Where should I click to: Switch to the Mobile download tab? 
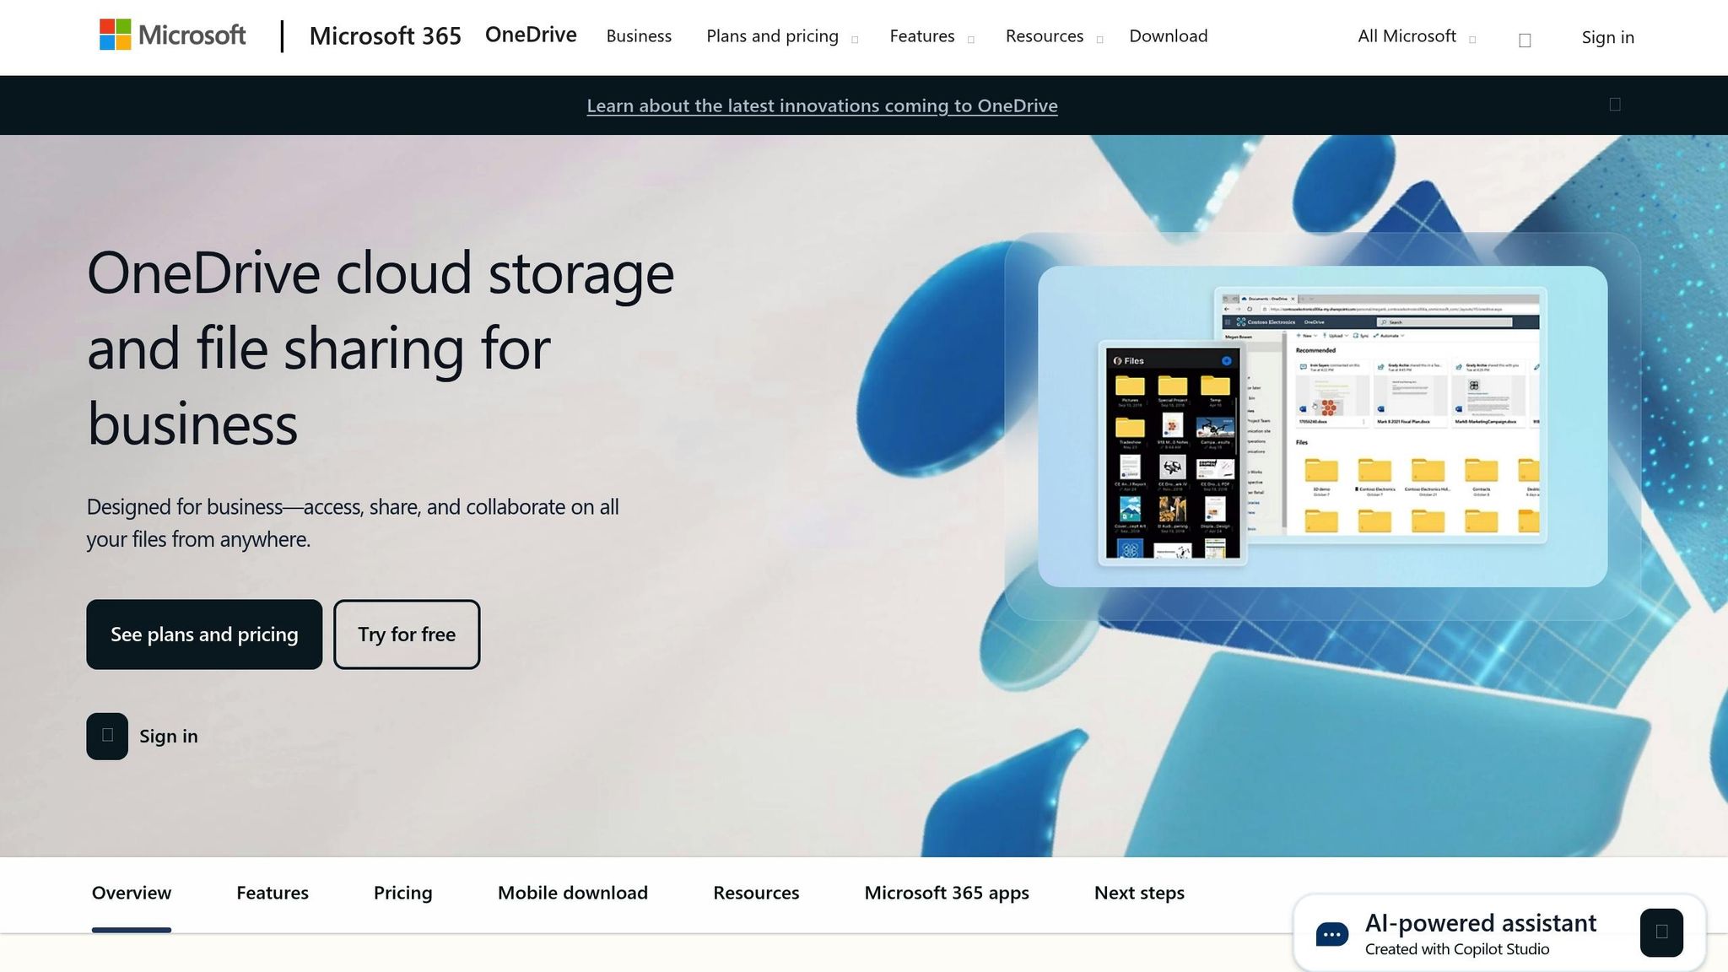click(x=572, y=892)
